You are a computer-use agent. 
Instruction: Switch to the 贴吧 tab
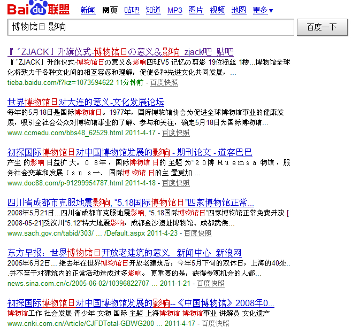click(132, 10)
